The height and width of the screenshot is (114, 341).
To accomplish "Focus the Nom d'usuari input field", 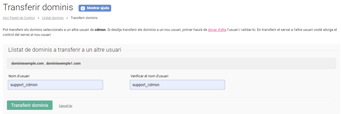I will pos(55,85).
